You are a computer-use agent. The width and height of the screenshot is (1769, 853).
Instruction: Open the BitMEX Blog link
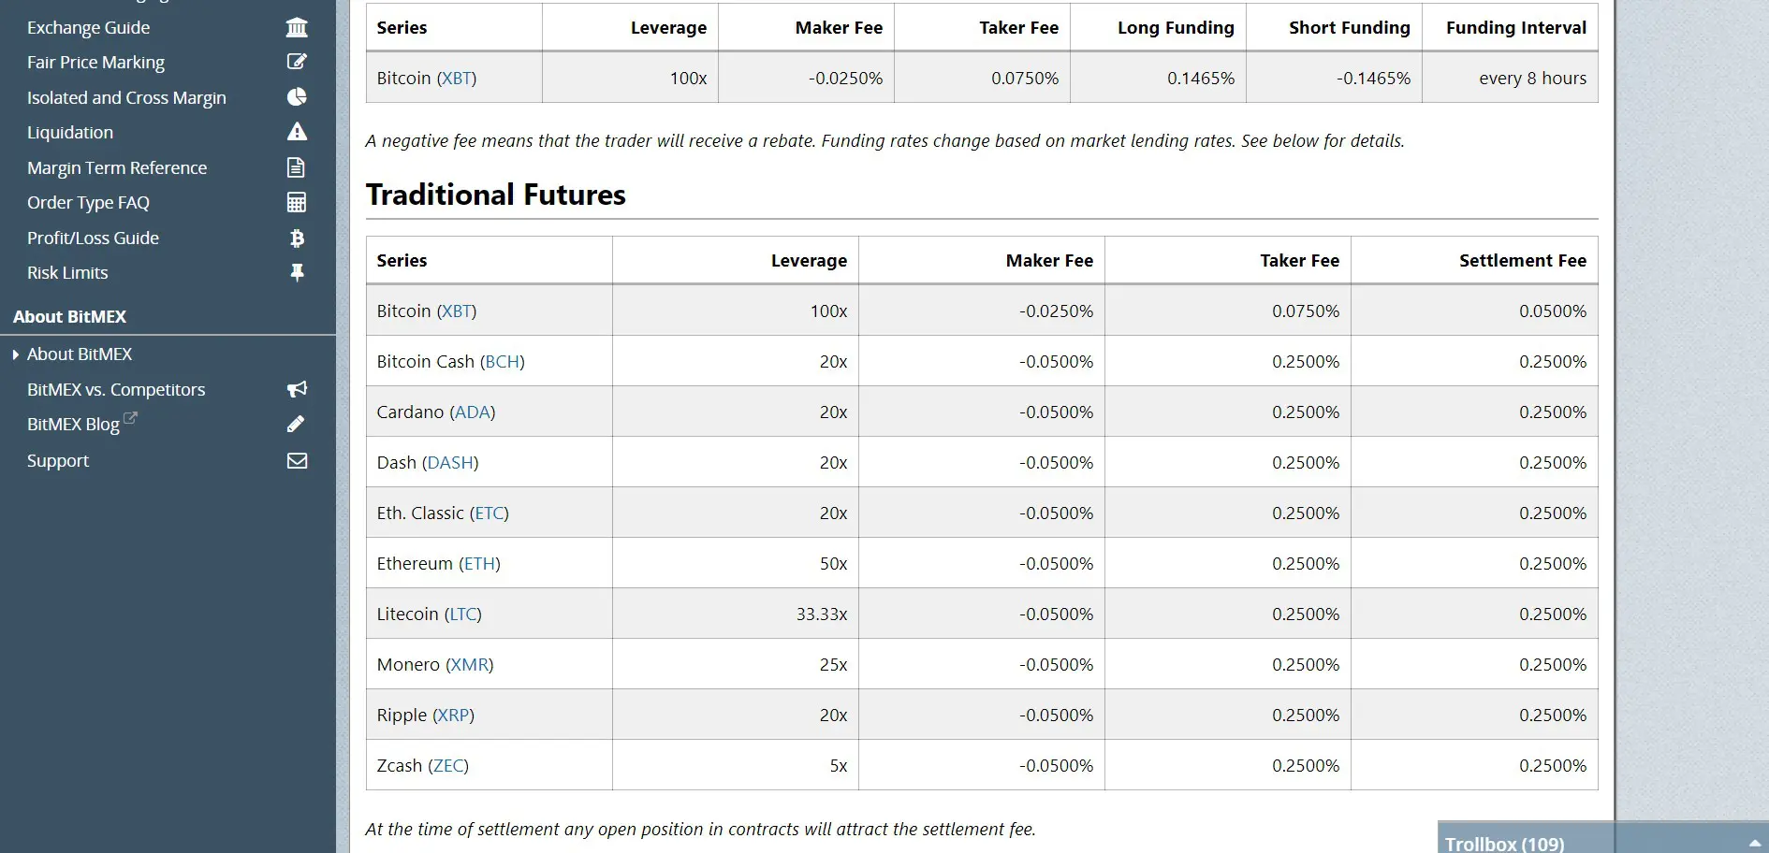pos(73,425)
